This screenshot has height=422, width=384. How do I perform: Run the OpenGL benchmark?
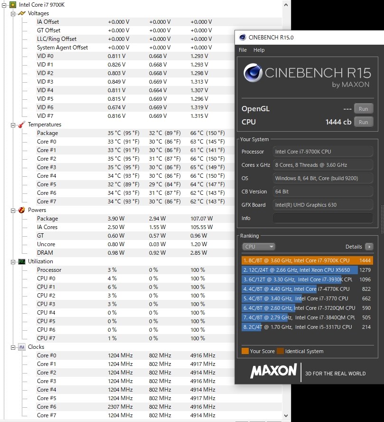pyautogui.click(x=363, y=109)
